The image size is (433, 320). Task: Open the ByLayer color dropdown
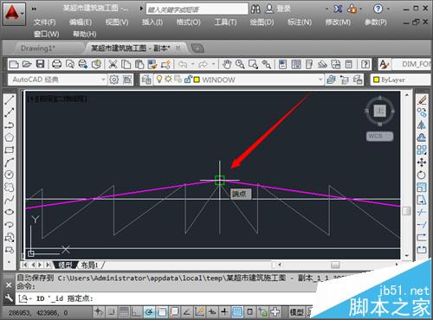pos(401,80)
